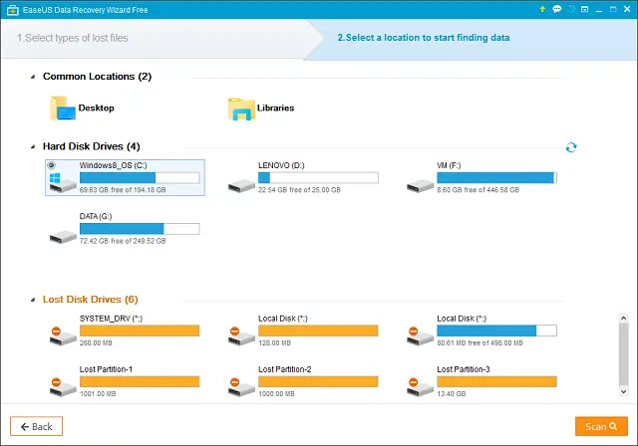Click the Windows8_OS (C:) usage bar
The height and width of the screenshot is (446, 638).
pos(140,177)
